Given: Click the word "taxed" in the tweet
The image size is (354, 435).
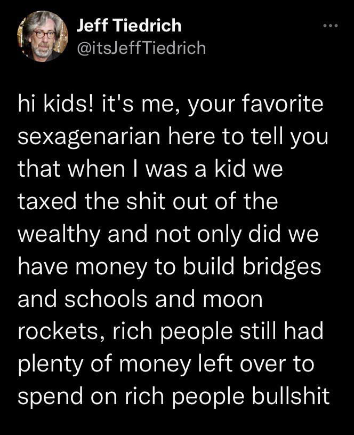Looking at the screenshot, I should 47,201.
